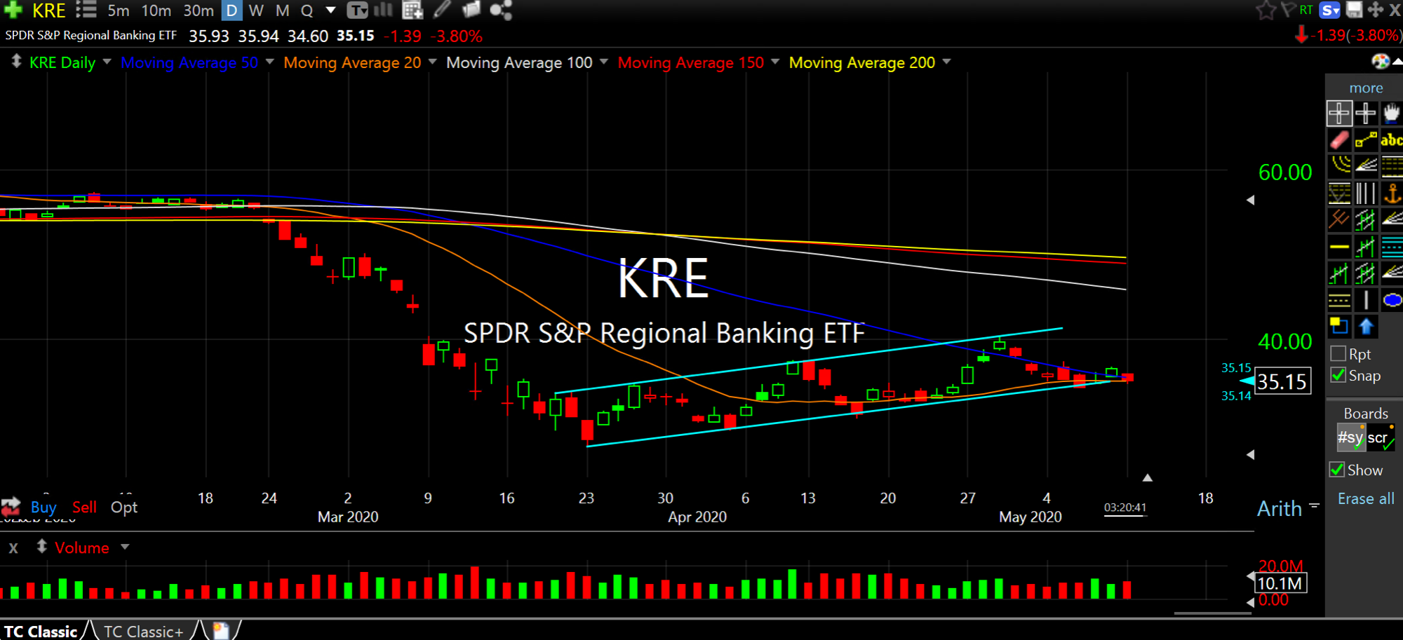Select the orange pitchfork tool
1403x640 pixels.
[x=1339, y=219]
